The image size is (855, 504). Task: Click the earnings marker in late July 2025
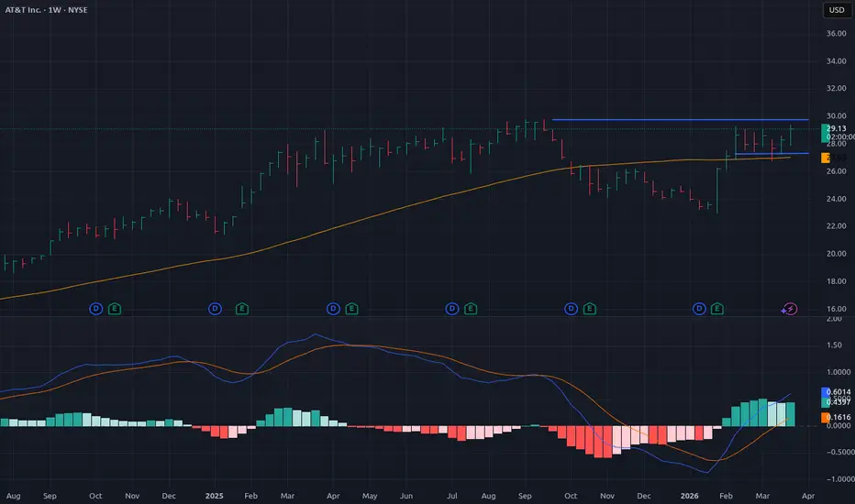[471, 309]
